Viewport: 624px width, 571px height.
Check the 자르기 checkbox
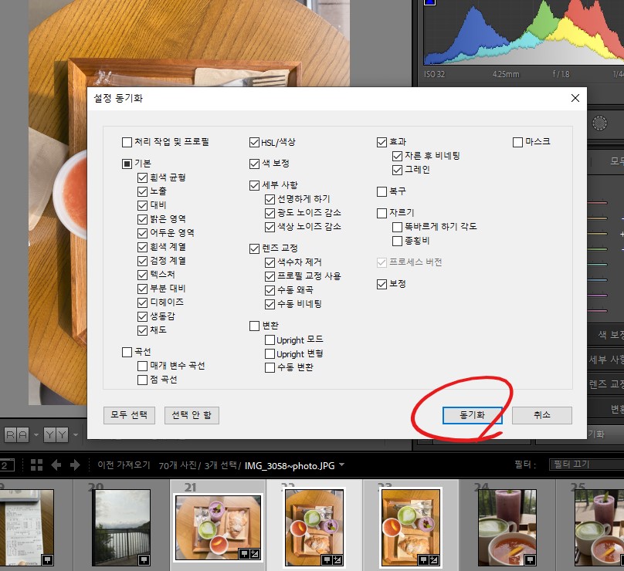[382, 213]
